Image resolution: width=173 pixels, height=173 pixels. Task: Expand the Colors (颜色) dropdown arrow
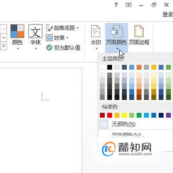point(18,48)
